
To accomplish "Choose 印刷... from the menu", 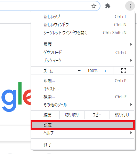I will coord(83,80).
